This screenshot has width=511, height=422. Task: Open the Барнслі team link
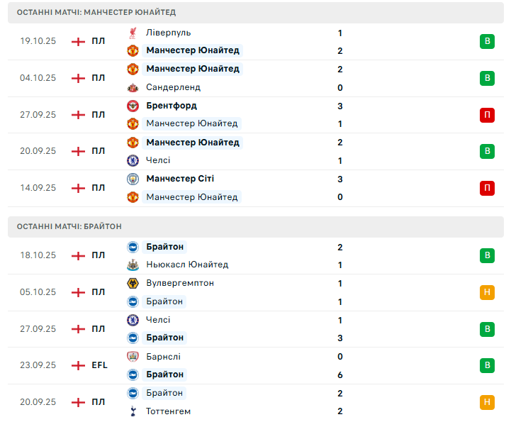[163, 357]
